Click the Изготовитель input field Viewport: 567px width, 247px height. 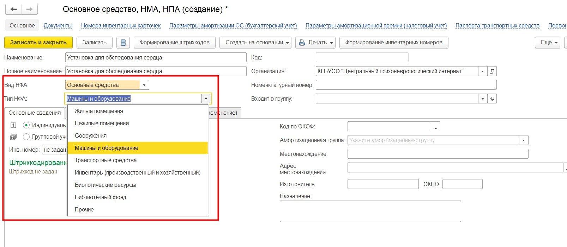pyautogui.click(x=383, y=184)
